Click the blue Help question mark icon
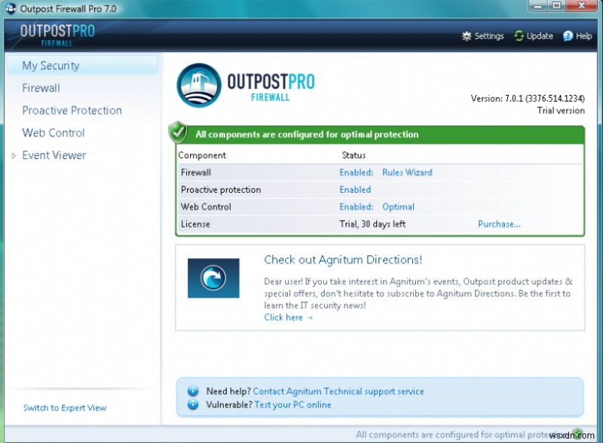The height and width of the screenshot is (443, 603). [x=568, y=36]
